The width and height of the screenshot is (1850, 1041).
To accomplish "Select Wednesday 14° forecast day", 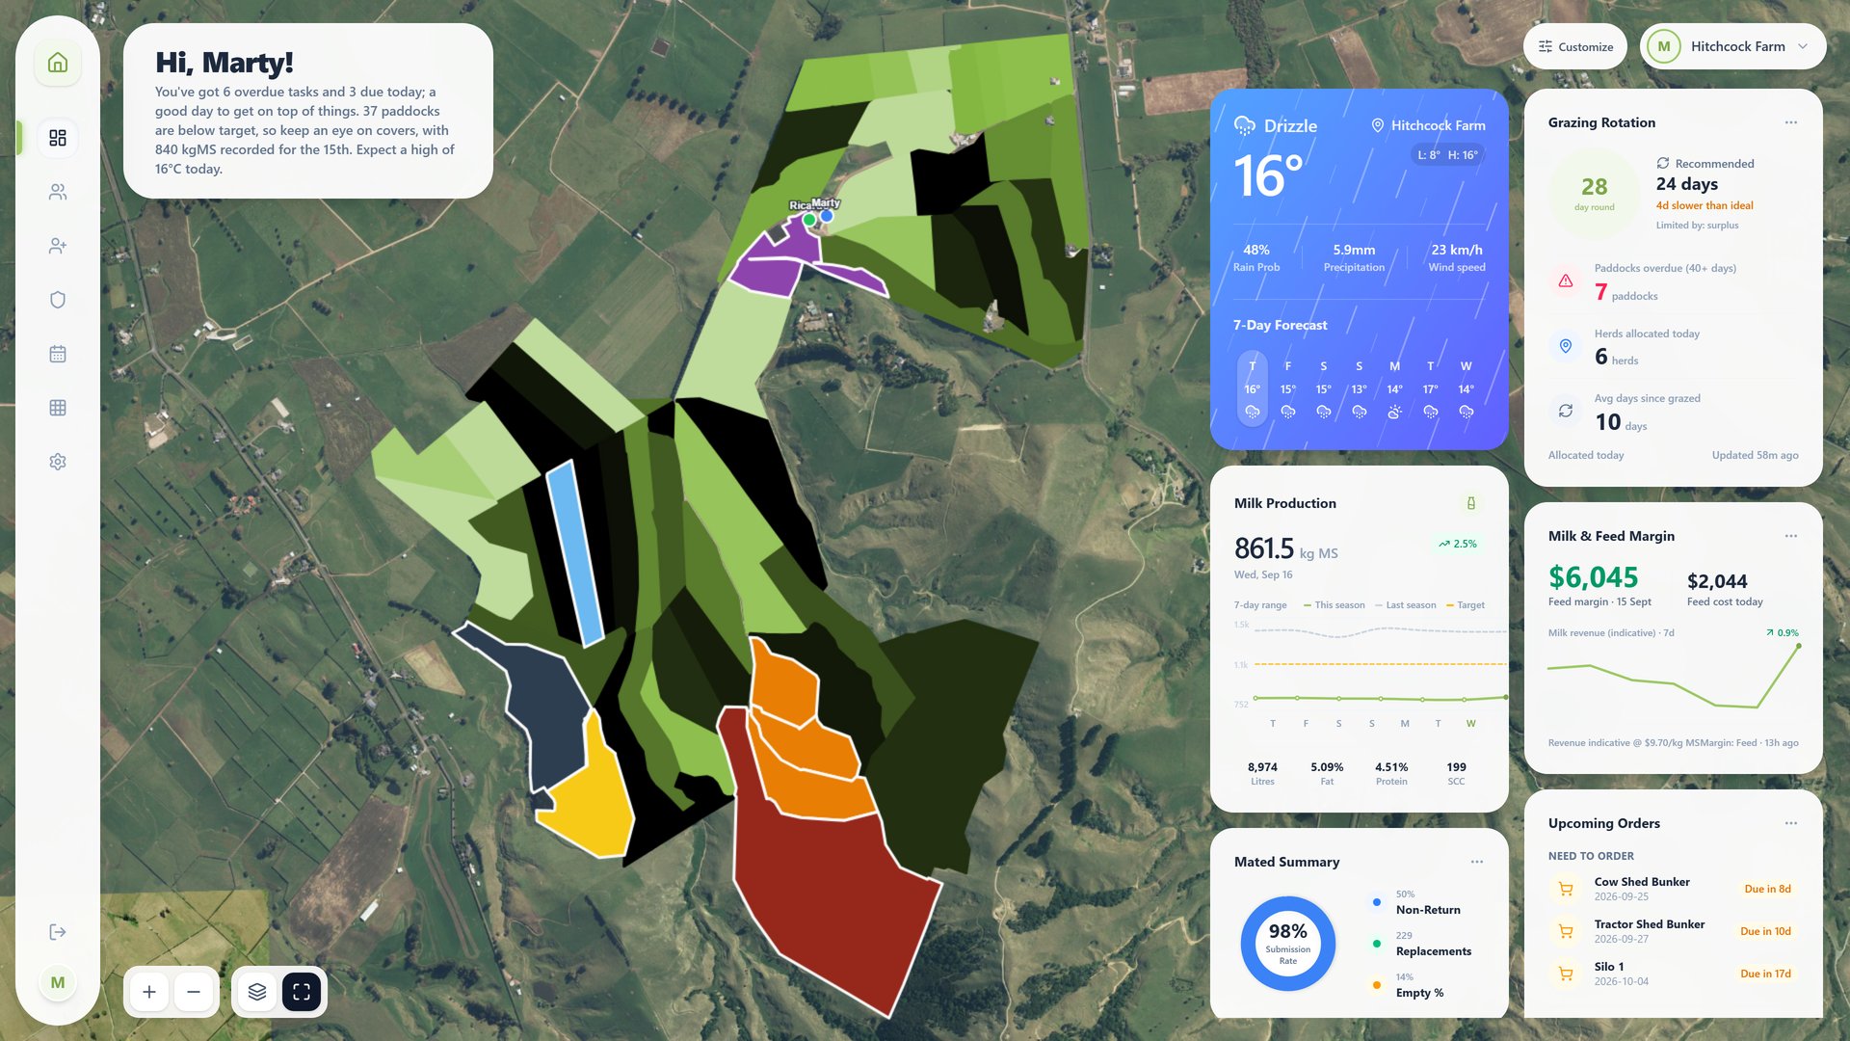I will point(1466,388).
